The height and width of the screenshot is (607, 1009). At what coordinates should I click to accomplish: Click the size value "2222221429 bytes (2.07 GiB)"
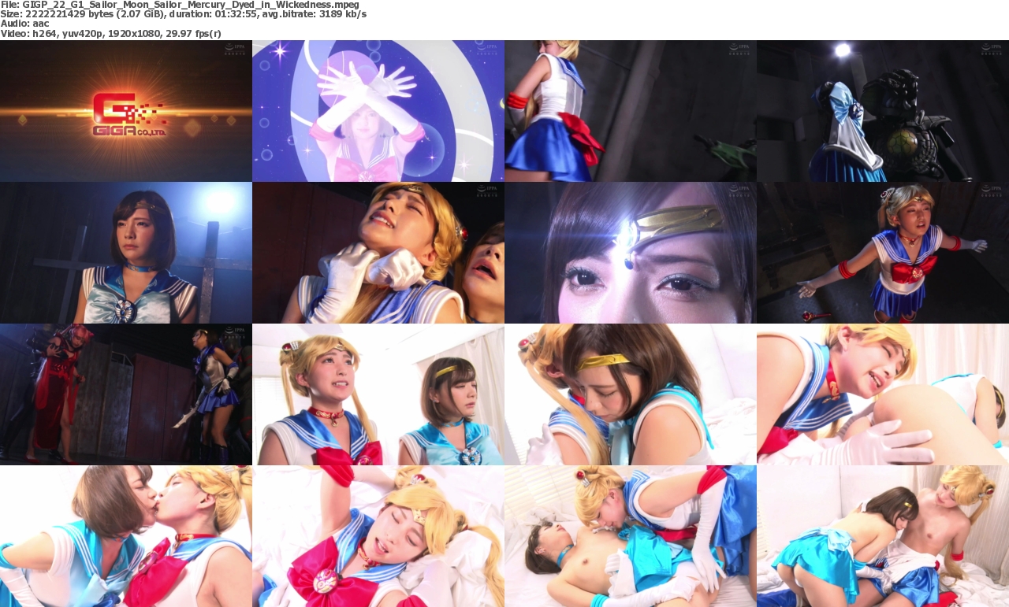pos(94,14)
